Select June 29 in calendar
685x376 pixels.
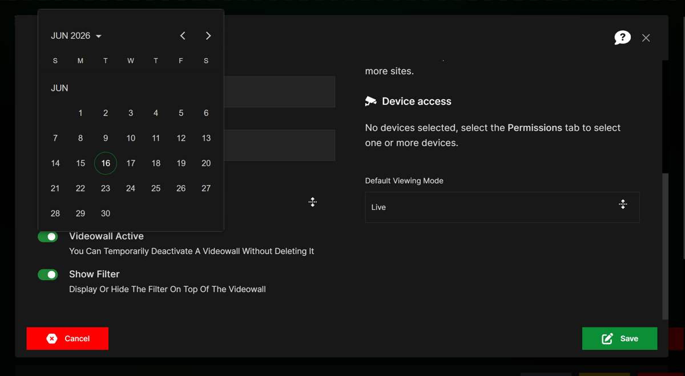click(80, 213)
